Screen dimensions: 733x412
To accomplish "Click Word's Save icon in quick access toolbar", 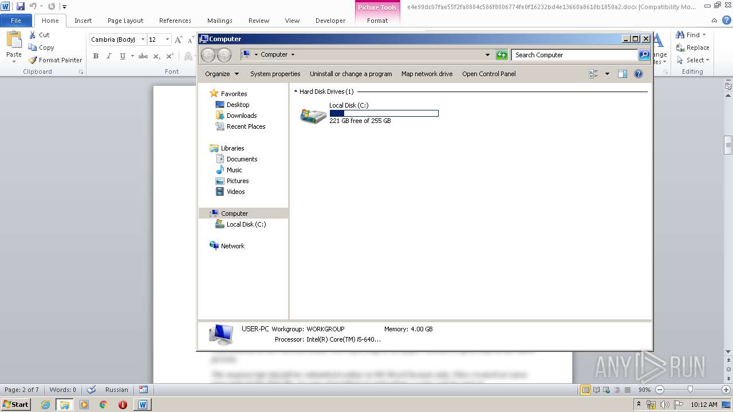I will (21, 6).
